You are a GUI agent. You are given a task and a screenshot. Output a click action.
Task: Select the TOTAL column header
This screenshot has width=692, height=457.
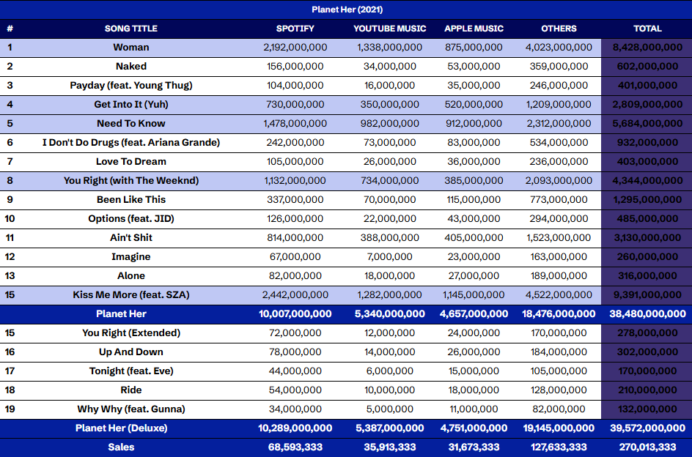click(647, 29)
